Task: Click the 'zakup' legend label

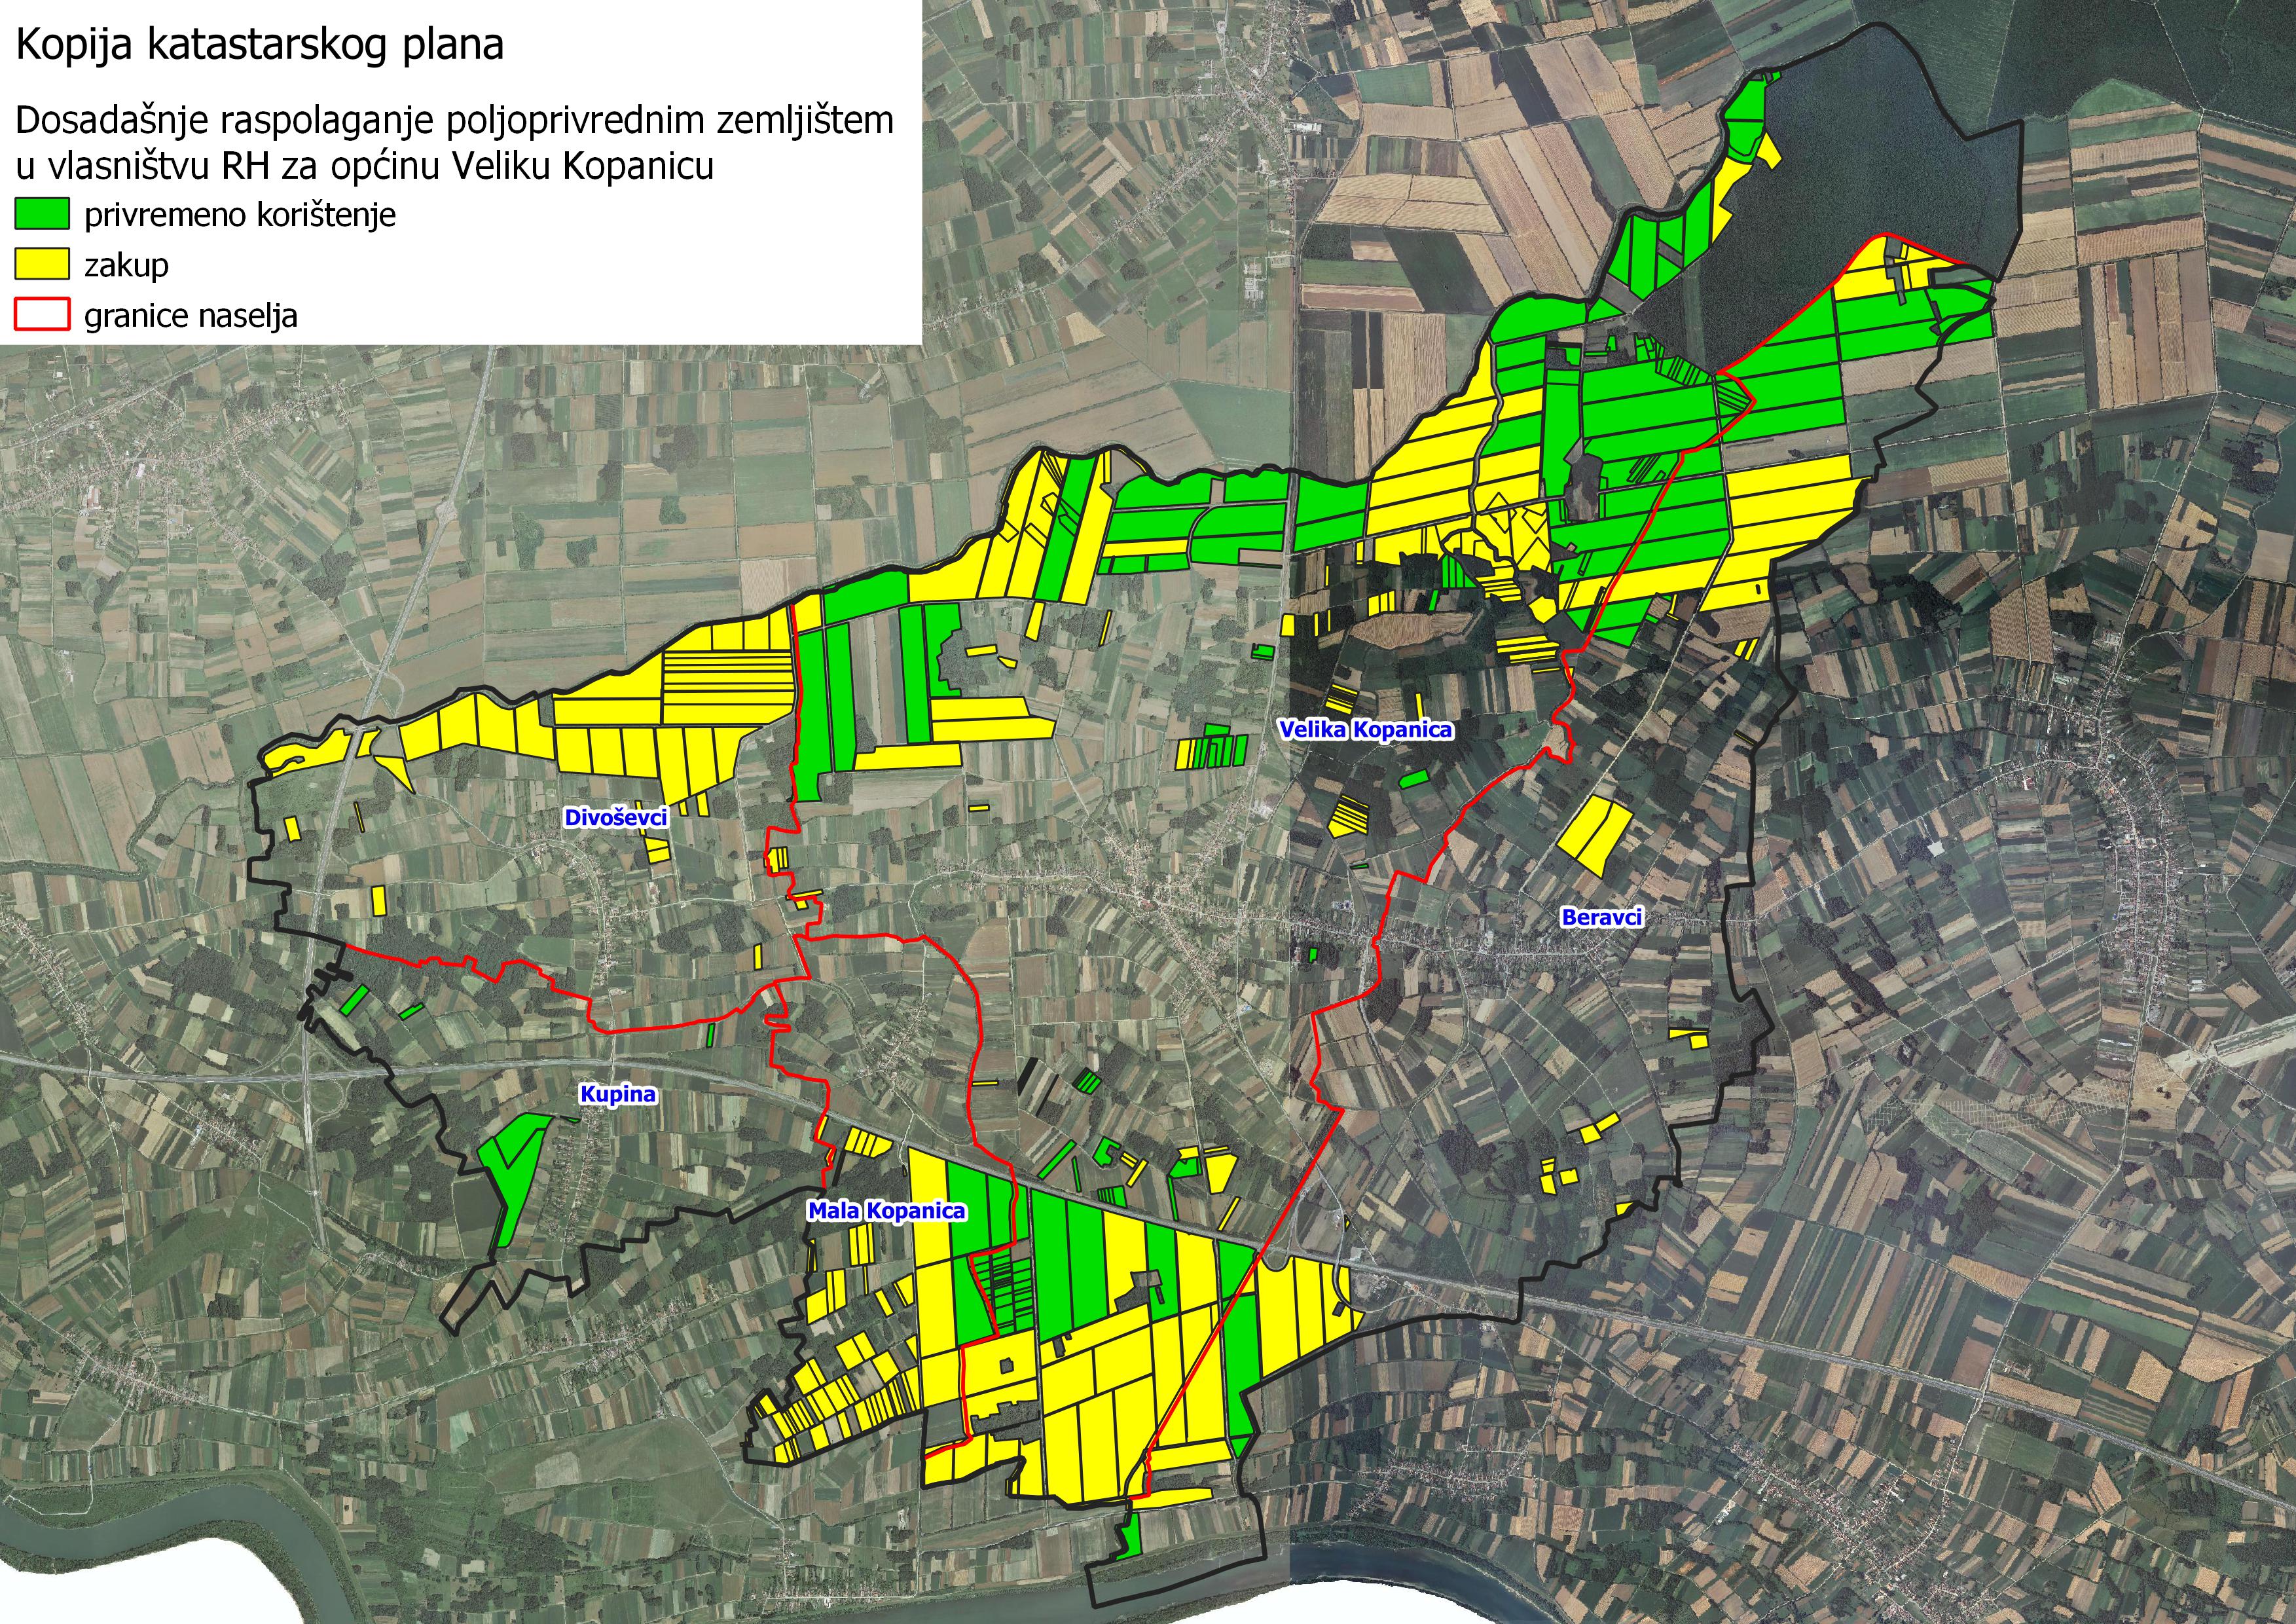Action: pyautogui.click(x=126, y=267)
